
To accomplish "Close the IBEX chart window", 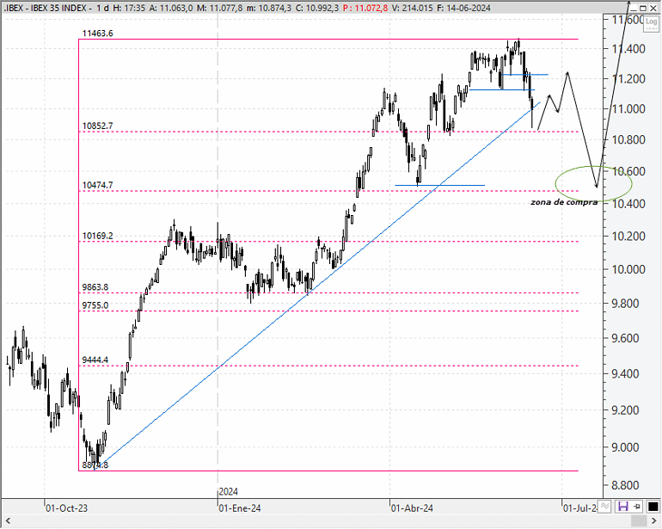I will 653,8.
